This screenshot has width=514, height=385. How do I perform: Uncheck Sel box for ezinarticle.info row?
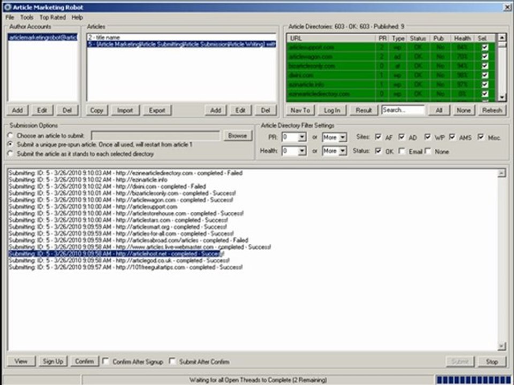pyautogui.click(x=485, y=84)
